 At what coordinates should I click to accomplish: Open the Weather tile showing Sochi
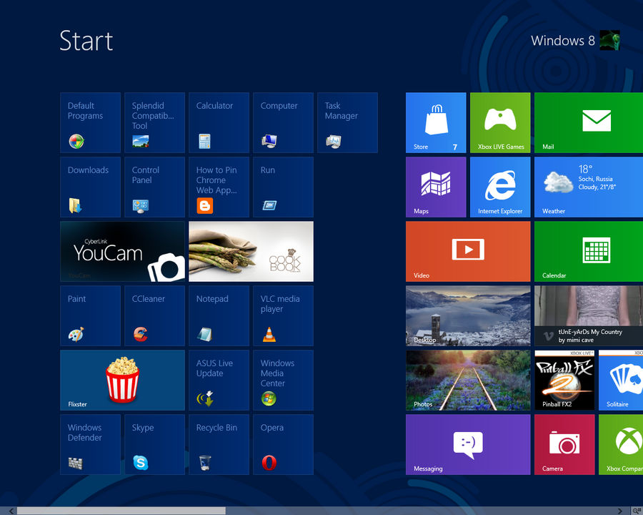(x=589, y=187)
